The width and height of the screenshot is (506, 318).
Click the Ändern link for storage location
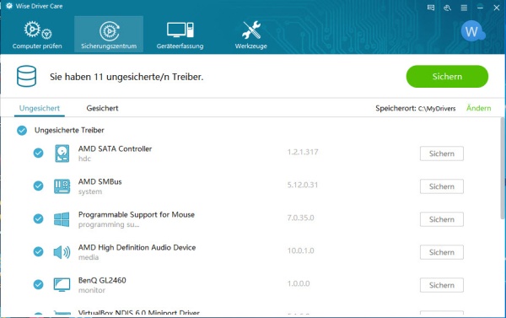tap(478, 108)
